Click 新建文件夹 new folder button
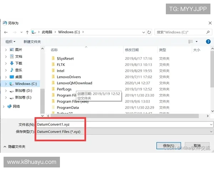The height and width of the screenshot is (171, 214). tap(32, 42)
